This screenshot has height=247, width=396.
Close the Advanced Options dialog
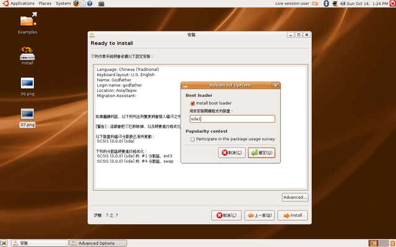(x=275, y=85)
